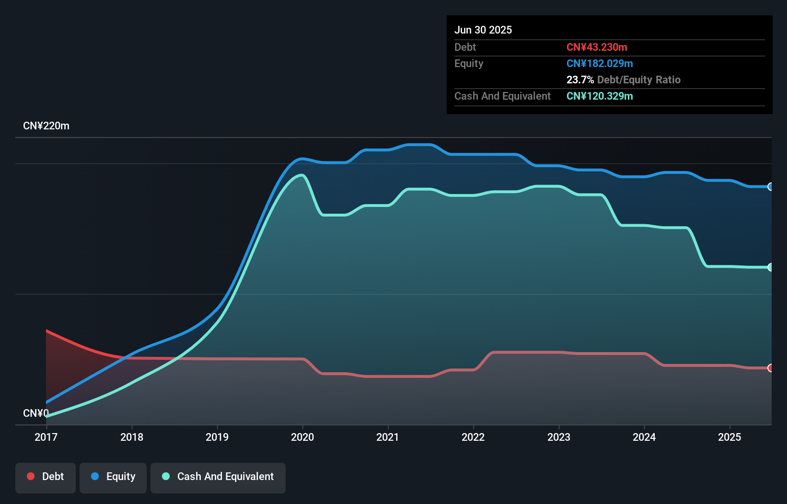The image size is (787, 504).
Task: Select the red Debt legend dot icon
Action: (x=30, y=476)
